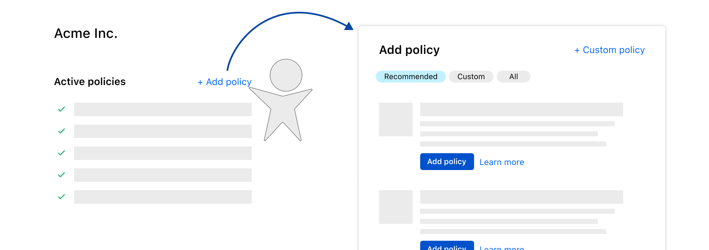The height and width of the screenshot is (250, 709).
Task: Show the All policies tab
Action: tap(514, 77)
